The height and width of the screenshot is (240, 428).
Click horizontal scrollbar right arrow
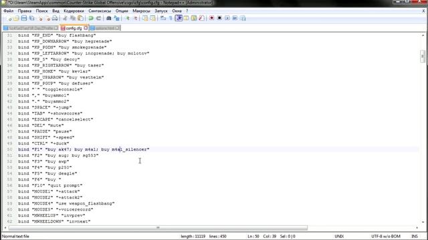pos(417,227)
